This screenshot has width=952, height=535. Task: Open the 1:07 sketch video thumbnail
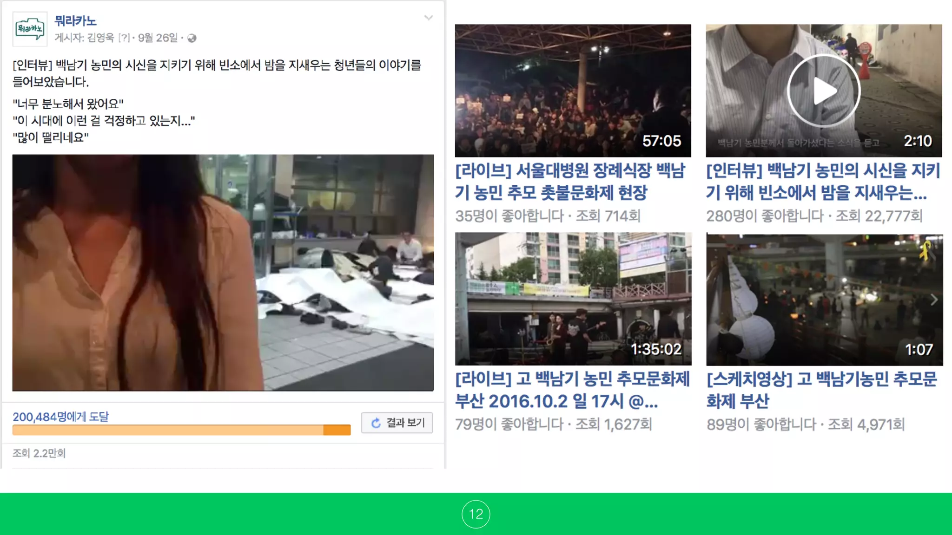(x=824, y=299)
